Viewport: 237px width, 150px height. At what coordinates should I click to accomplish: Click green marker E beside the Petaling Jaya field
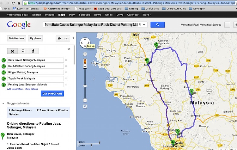click(3, 84)
